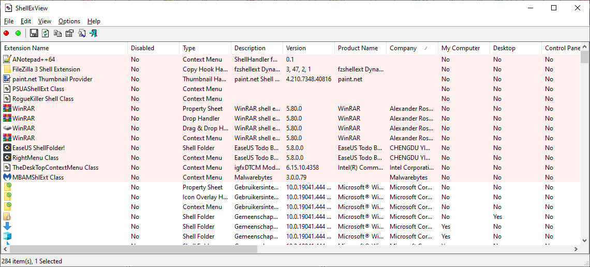Click horizontal scrollbar right arrow

[x=576, y=249]
